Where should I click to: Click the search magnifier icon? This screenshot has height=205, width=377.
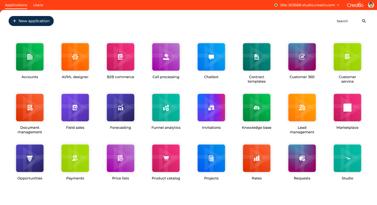pyautogui.click(x=364, y=21)
